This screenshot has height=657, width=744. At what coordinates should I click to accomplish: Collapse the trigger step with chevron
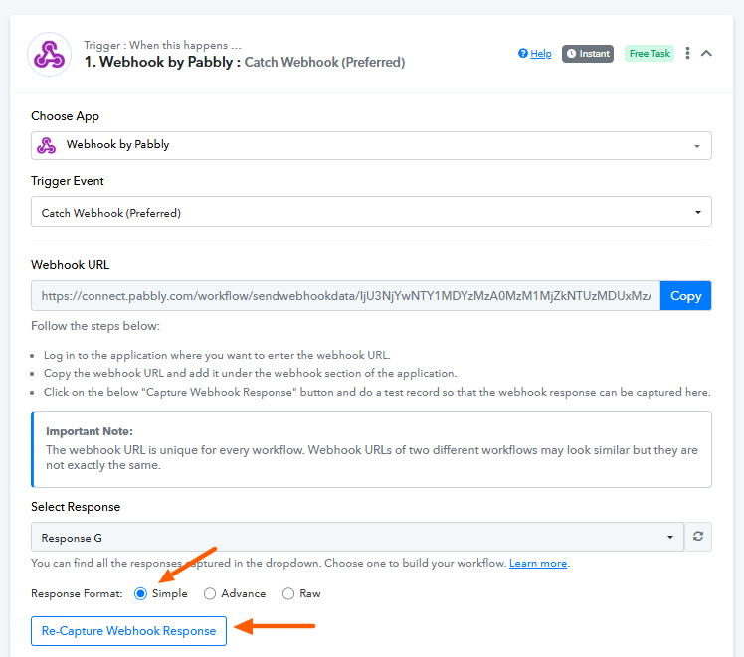[x=707, y=54]
